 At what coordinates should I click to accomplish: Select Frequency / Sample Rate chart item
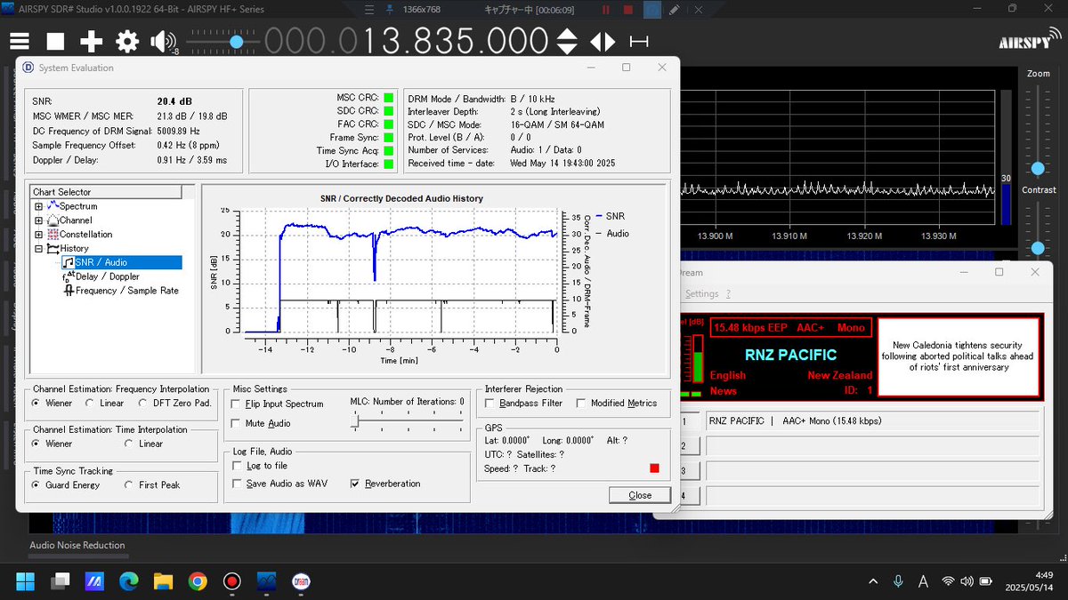point(127,291)
